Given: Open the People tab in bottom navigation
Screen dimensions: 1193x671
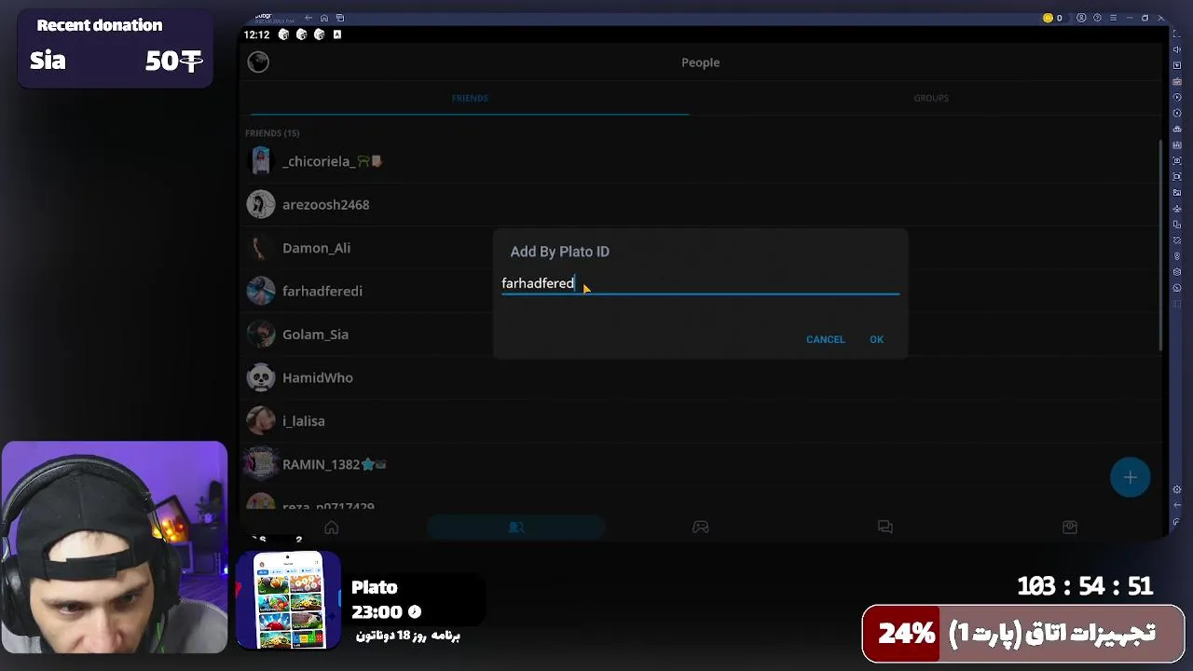Looking at the screenshot, I should (x=515, y=527).
